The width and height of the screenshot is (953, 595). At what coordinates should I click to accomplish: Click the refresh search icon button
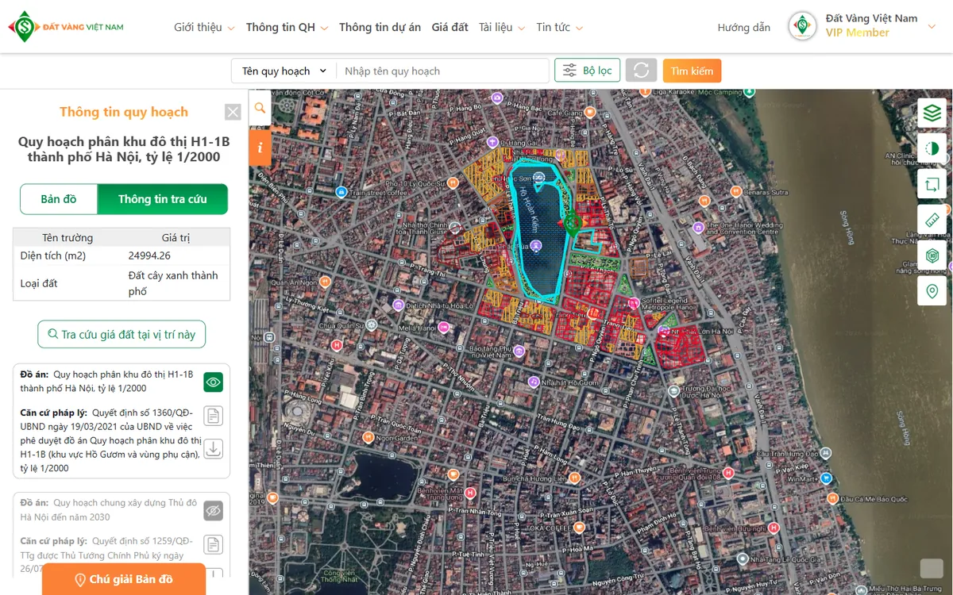641,71
